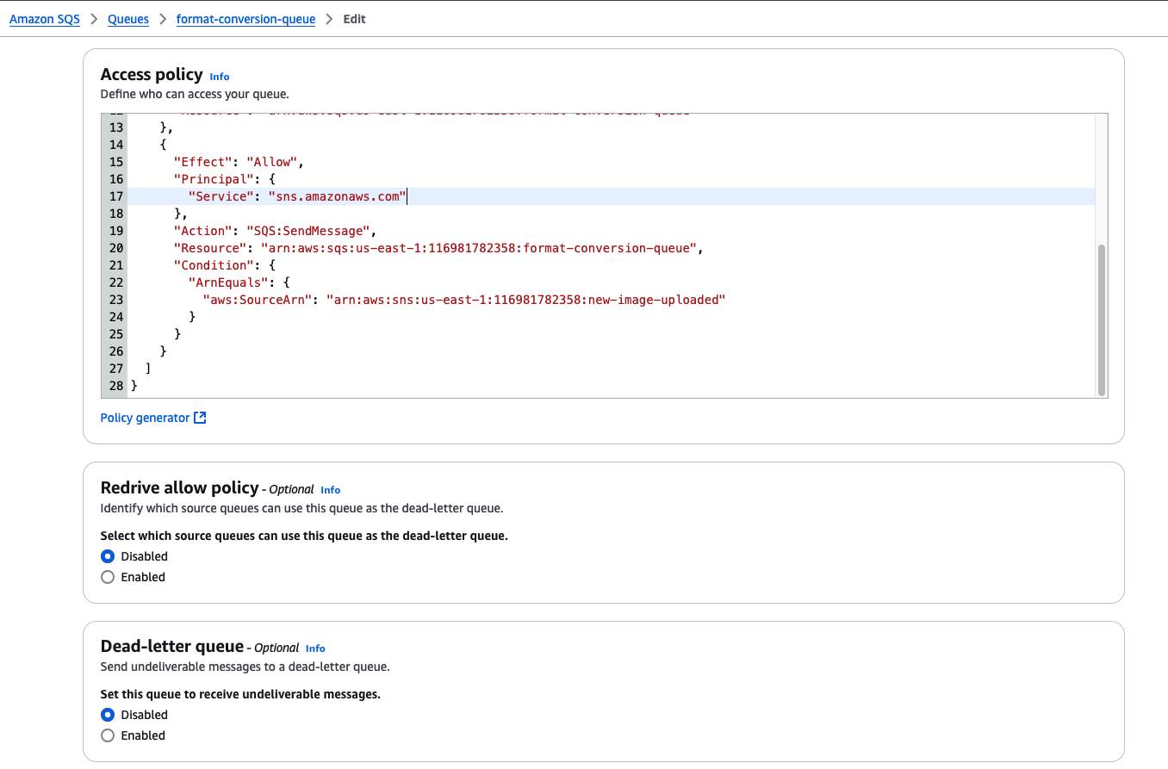Select Enabled for Redrive allow policy
Image resolution: width=1168 pixels, height=769 pixels.
(108, 577)
